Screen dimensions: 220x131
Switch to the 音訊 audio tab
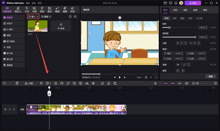[x=175, y=10]
